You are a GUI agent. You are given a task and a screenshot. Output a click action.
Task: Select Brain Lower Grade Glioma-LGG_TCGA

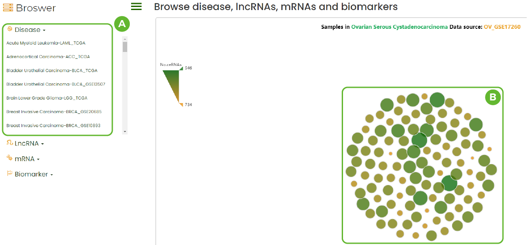click(47, 98)
